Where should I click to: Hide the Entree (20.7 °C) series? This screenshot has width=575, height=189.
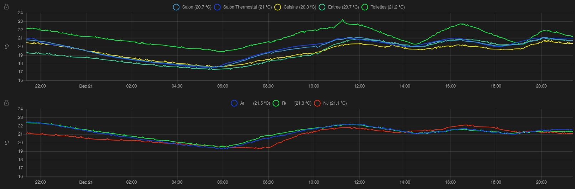[x=339, y=7]
